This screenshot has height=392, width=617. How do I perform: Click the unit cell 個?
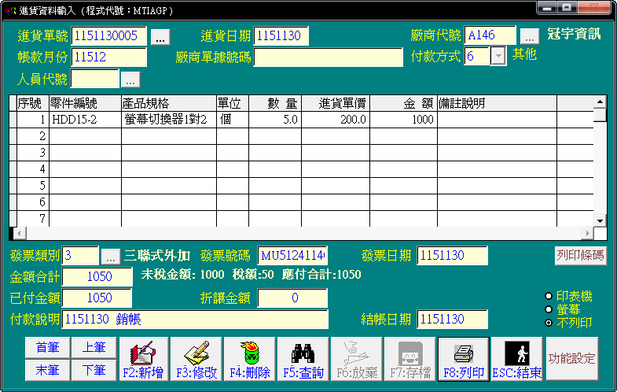pyautogui.click(x=232, y=120)
